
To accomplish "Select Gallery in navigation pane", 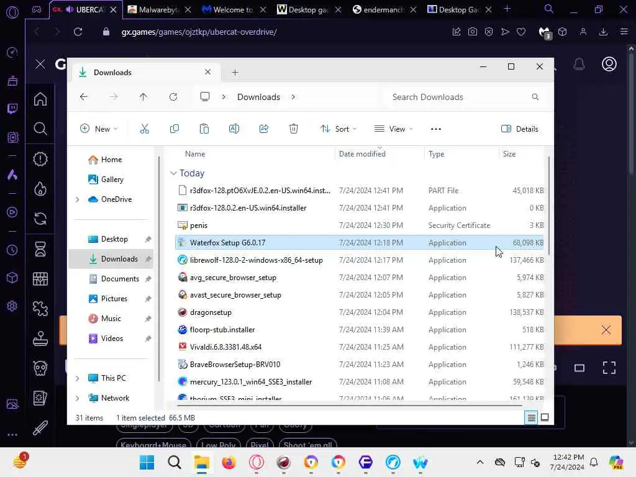I will 112,179.
